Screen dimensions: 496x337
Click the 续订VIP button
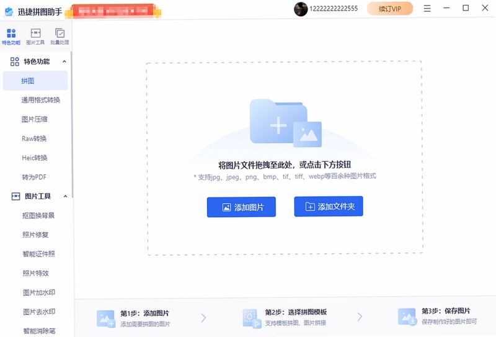(x=390, y=9)
